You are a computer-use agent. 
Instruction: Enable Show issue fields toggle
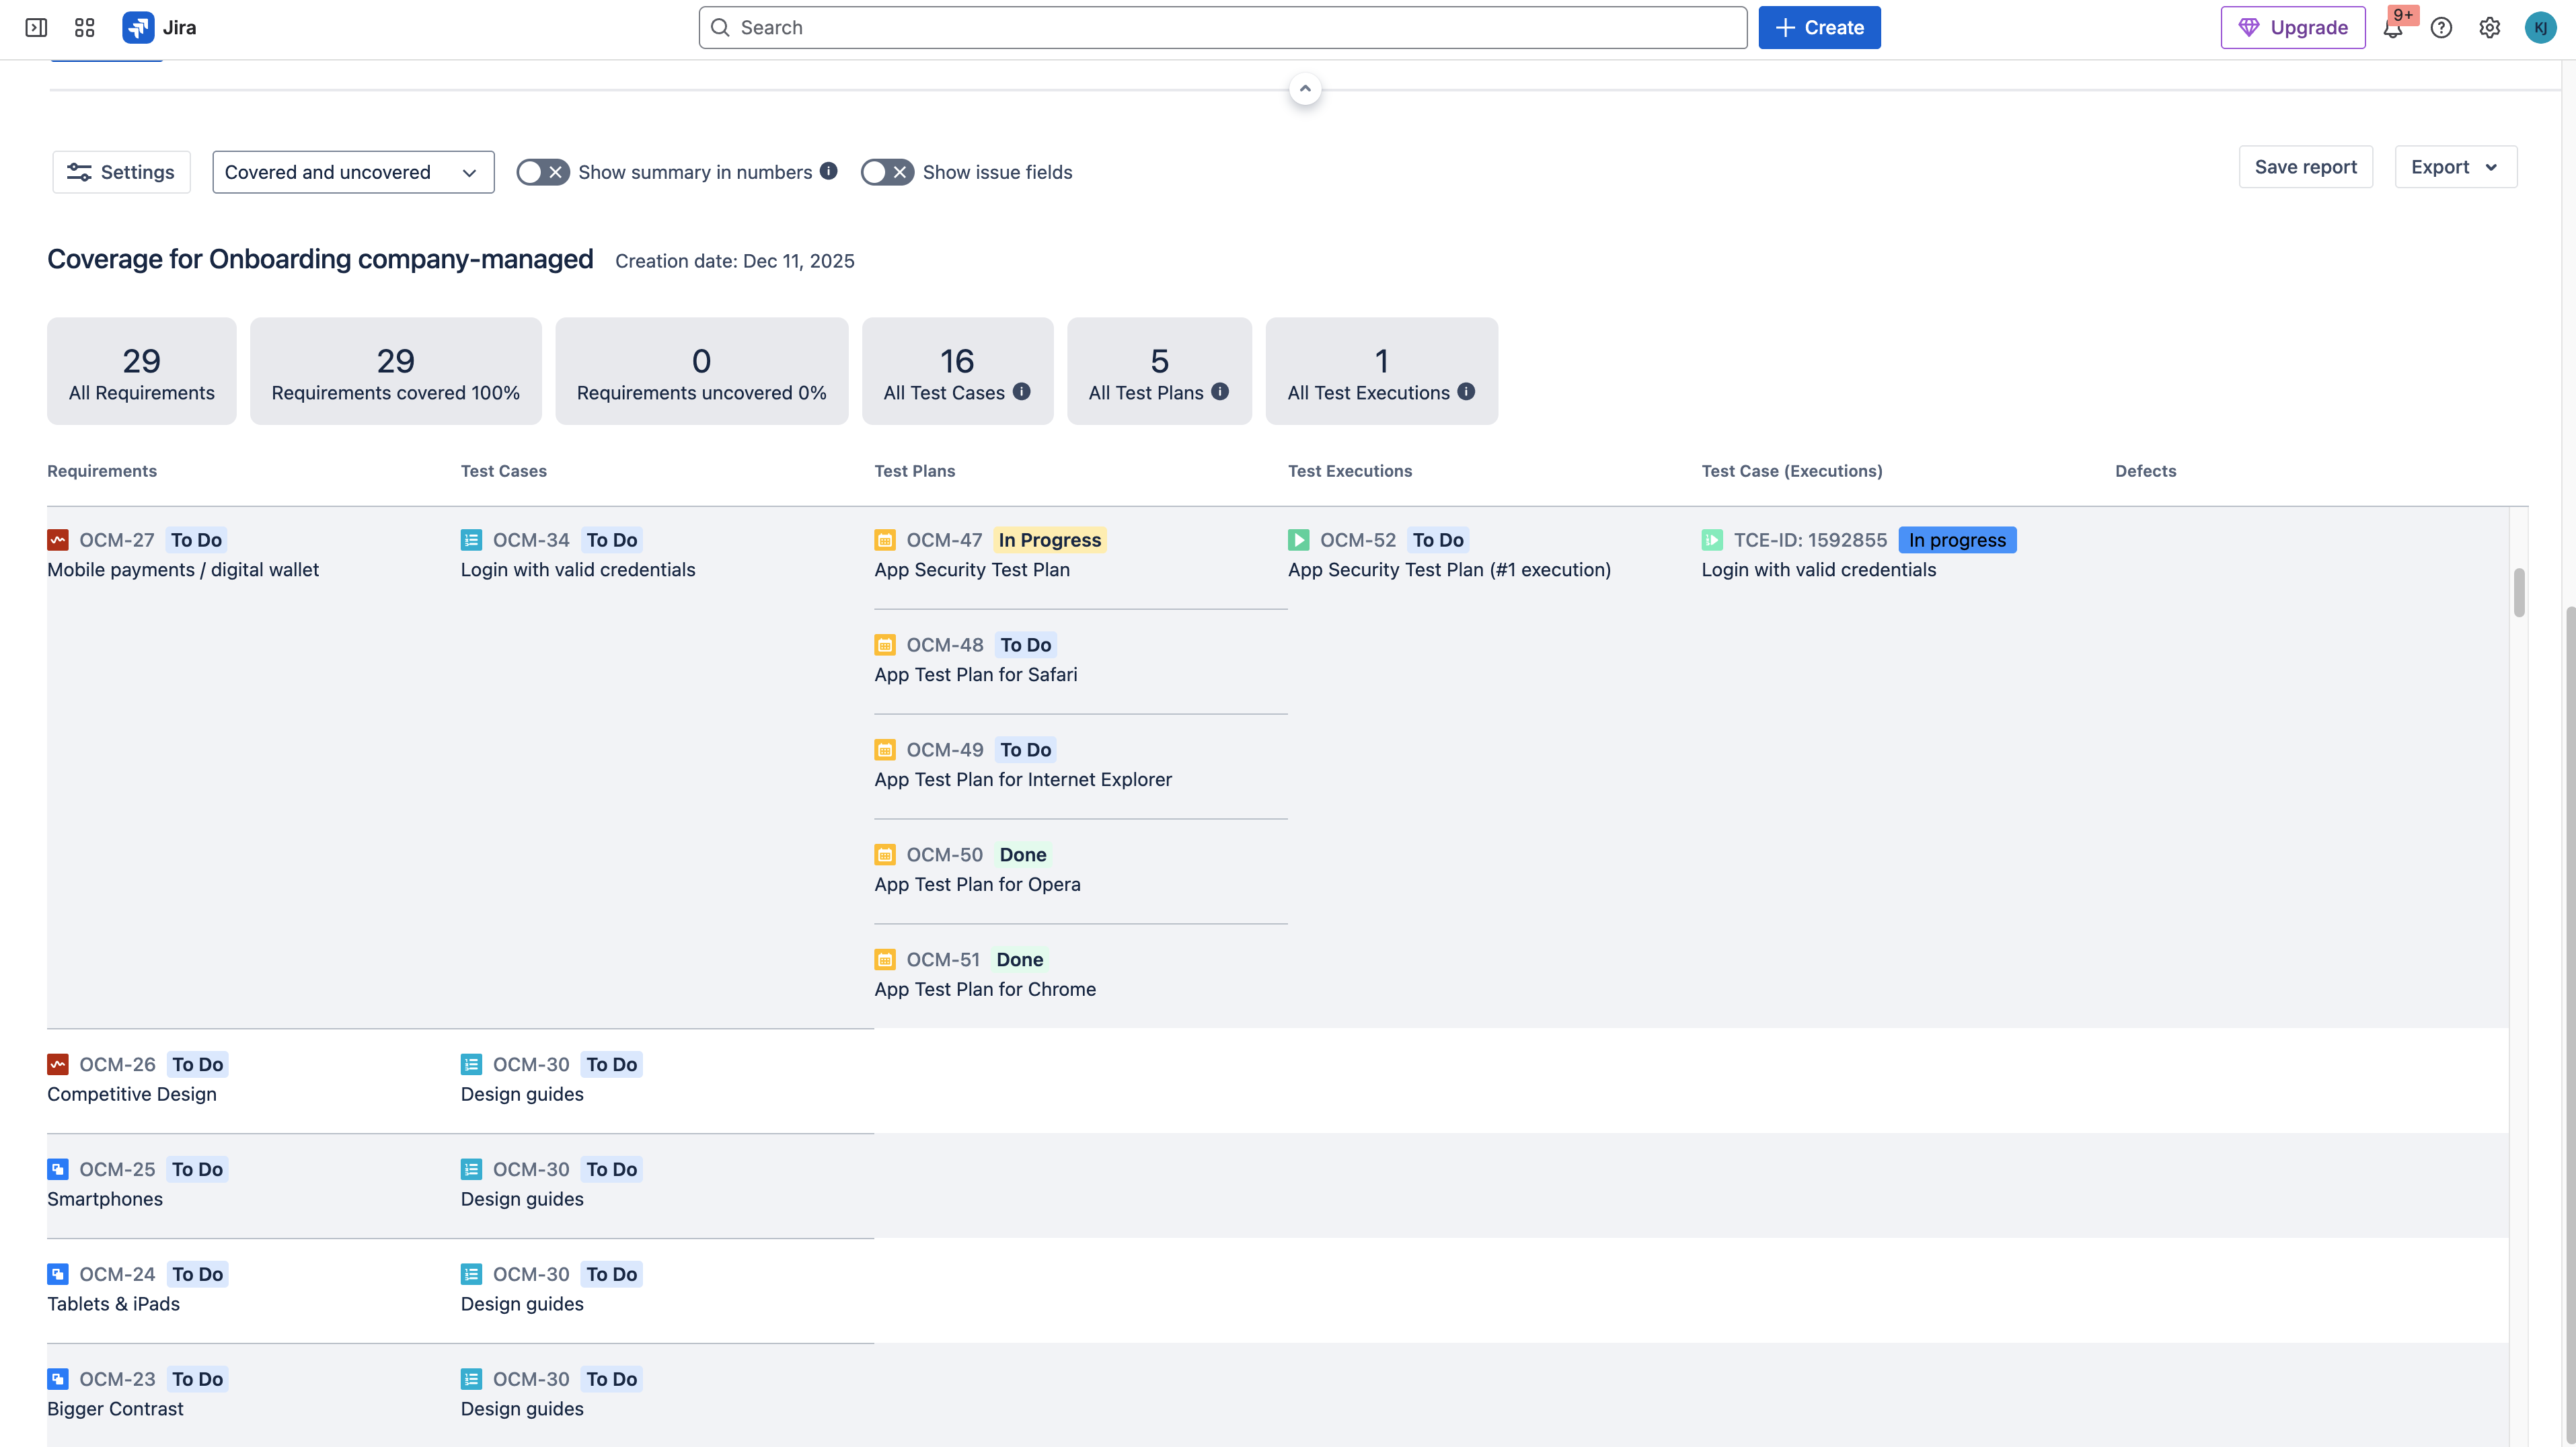point(887,172)
